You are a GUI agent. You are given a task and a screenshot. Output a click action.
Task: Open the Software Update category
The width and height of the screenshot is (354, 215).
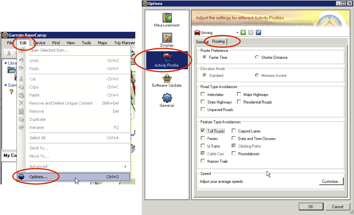click(167, 80)
